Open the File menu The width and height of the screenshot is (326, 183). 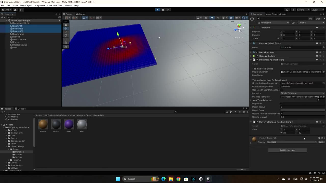click(3, 6)
